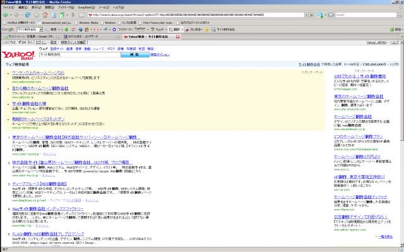
Task: Click the 一覧を見る link below side ads
Action: pyautogui.click(x=386, y=237)
